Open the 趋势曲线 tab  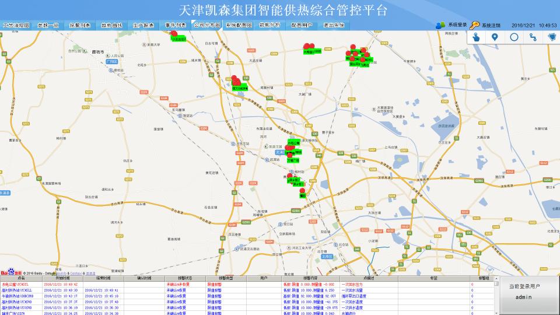pos(111,26)
